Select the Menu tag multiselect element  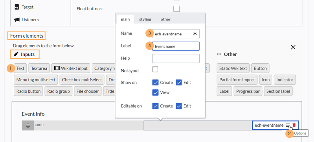(x=36, y=79)
